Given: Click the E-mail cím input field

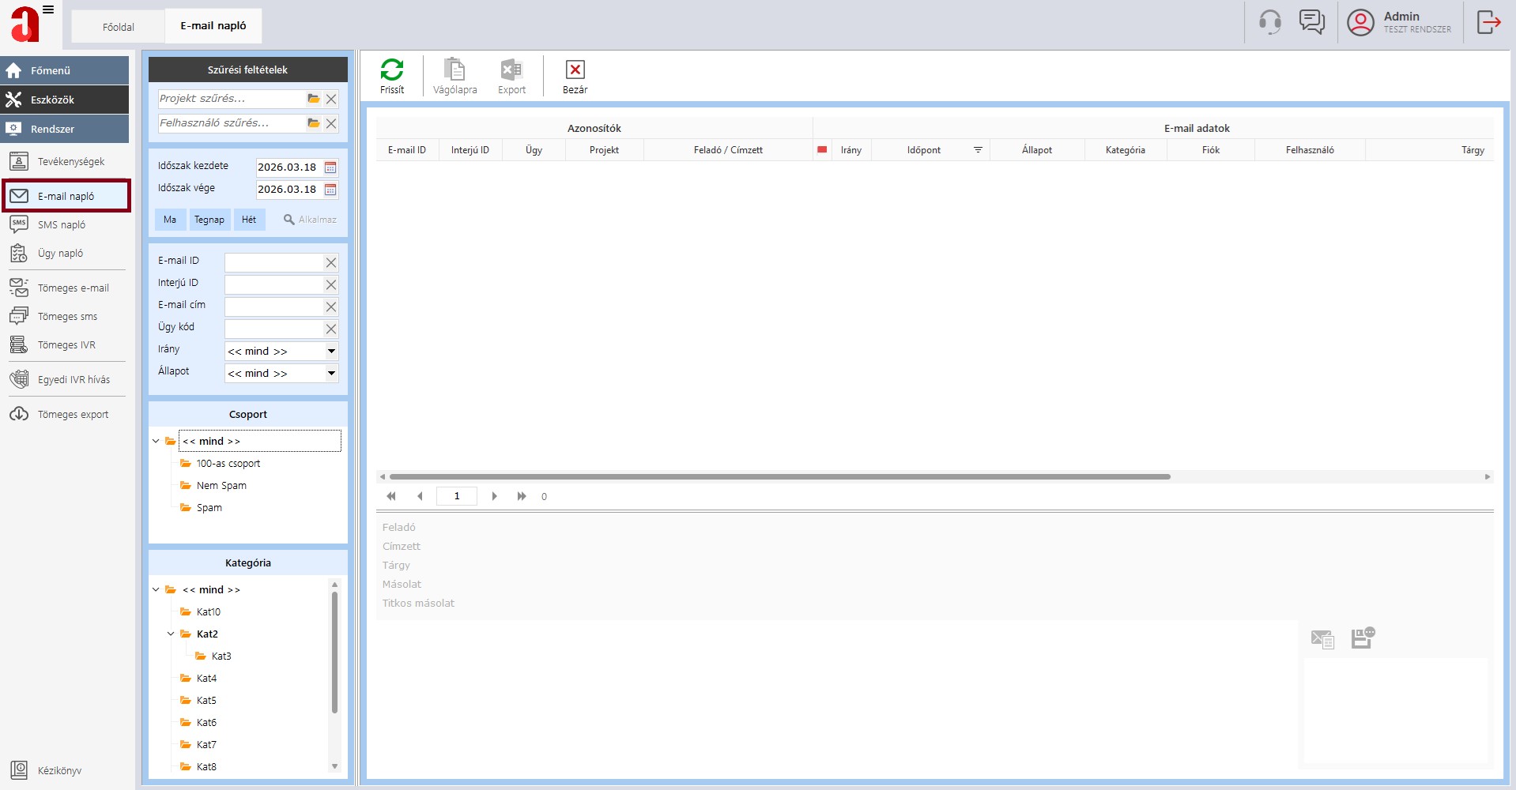Looking at the screenshot, I should pos(274,307).
